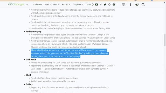Expand the Nest dropdown arrow
This screenshot has height=93, width=166.
tap(59, 4)
